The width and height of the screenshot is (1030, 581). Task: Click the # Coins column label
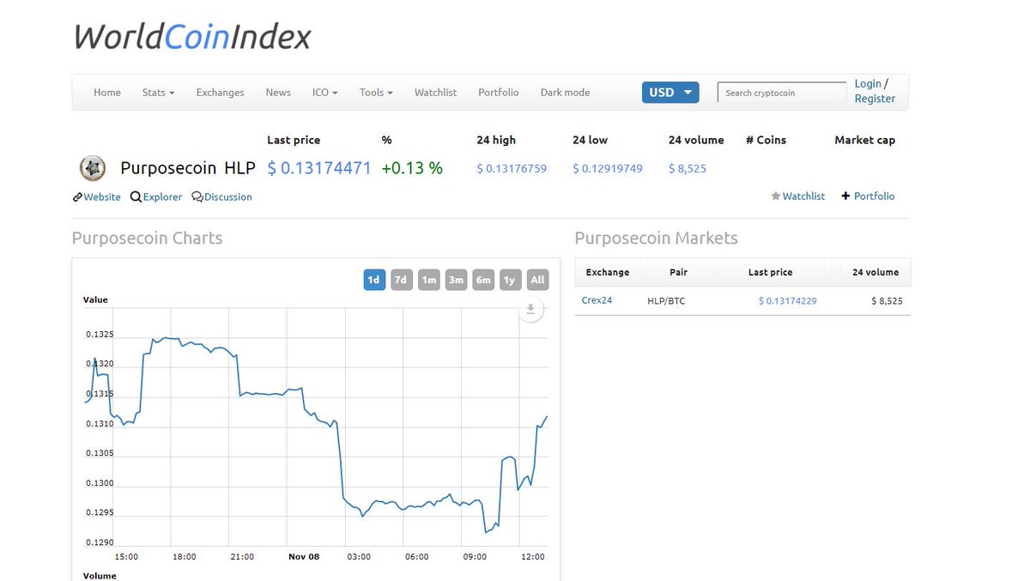(766, 140)
